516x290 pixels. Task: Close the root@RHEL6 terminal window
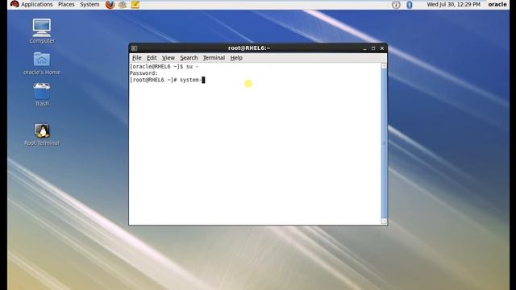click(x=382, y=48)
